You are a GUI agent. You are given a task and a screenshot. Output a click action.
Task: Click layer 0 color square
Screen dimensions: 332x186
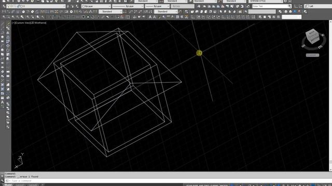21,6
